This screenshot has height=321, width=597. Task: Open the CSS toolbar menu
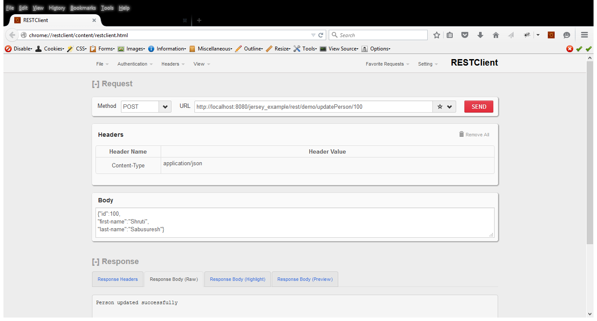click(x=77, y=49)
